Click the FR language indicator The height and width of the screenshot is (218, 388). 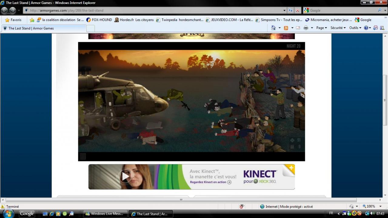(x=331, y=213)
